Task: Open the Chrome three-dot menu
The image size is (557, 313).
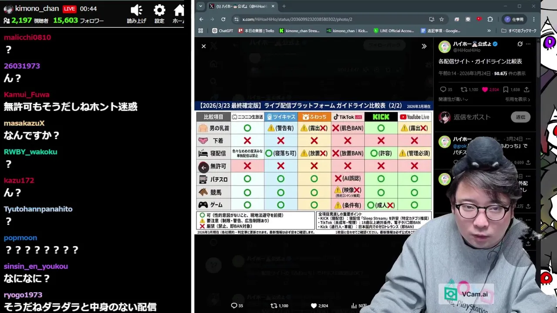Action: point(534,19)
